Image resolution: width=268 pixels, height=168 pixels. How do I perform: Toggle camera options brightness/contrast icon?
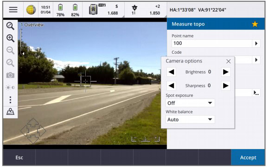[10, 87]
